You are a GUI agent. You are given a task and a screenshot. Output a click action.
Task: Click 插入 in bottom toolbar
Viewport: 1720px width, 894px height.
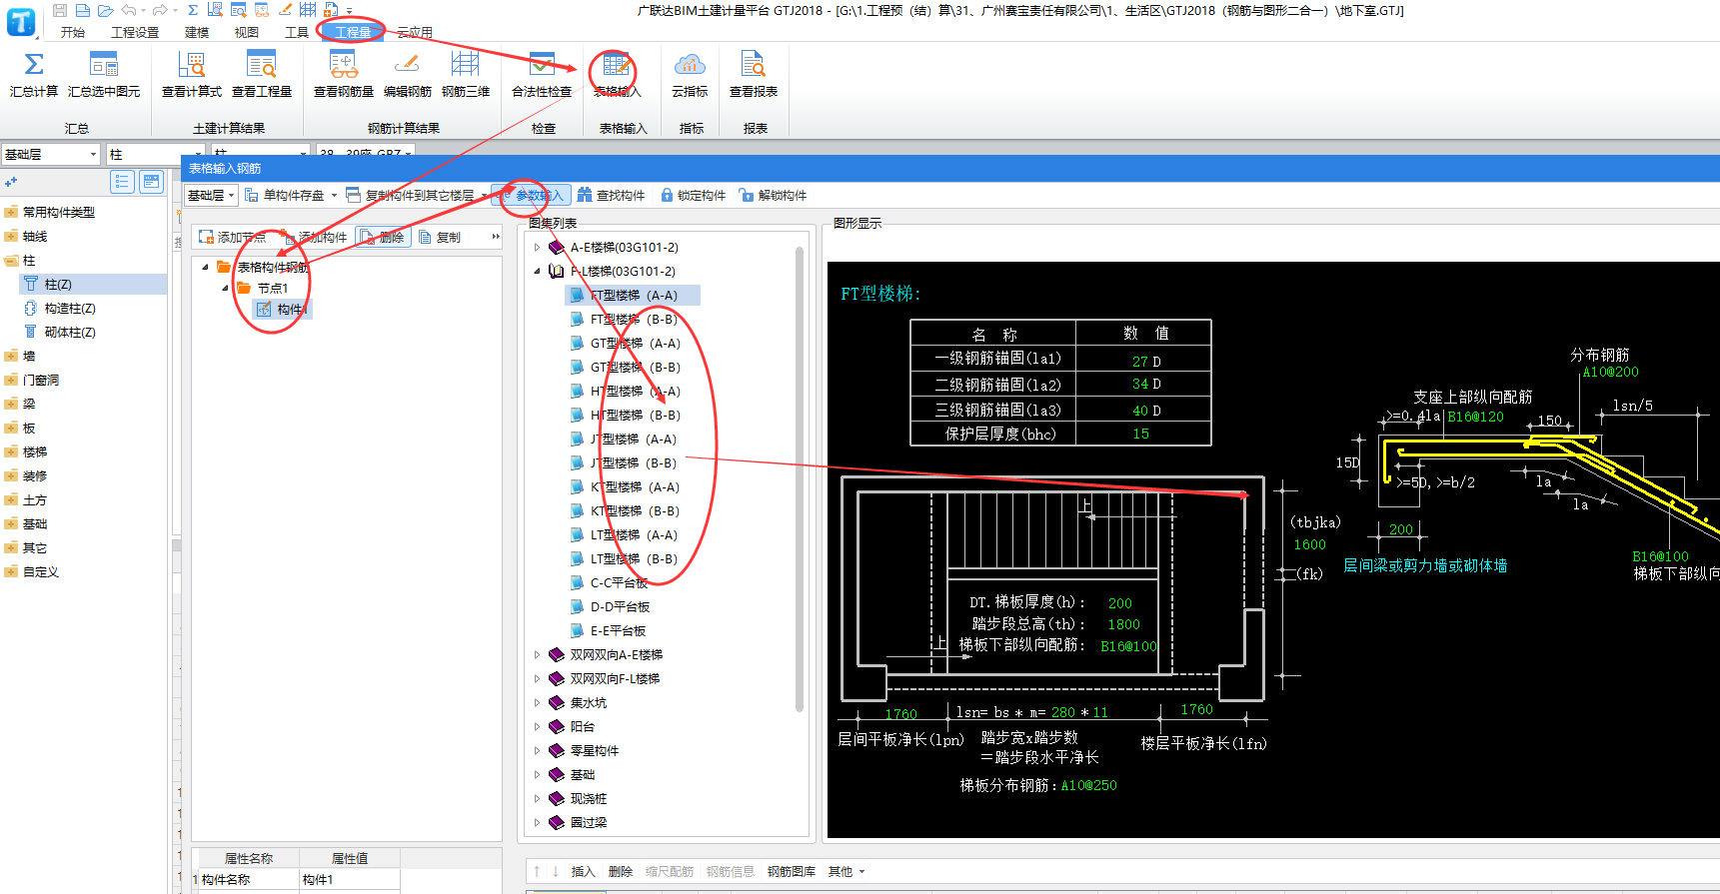pyautogui.click(x=583, y=871)
